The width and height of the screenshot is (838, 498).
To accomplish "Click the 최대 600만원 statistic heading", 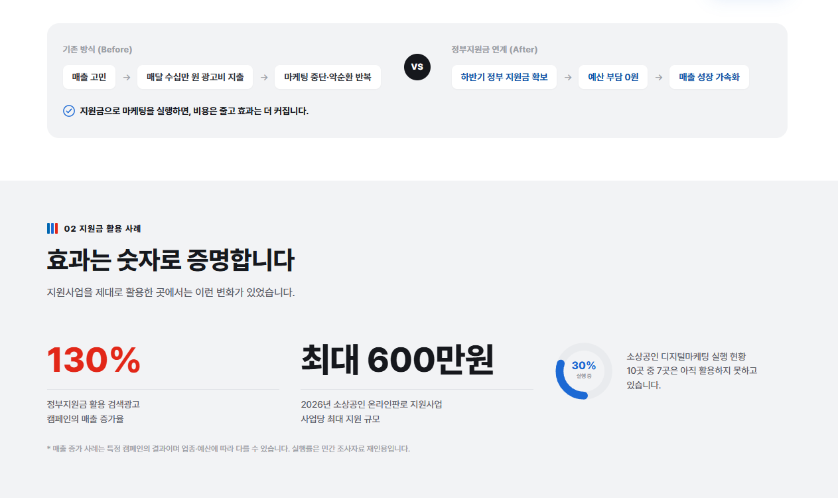I will click(x=397, y=360).
